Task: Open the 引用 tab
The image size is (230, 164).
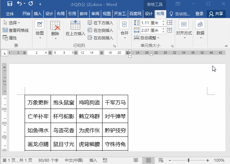Action: pos(72,14)
